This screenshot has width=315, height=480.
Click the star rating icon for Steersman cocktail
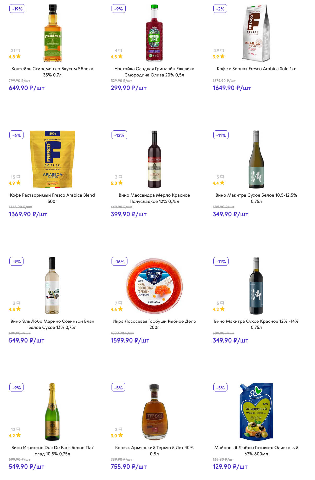[x=18, y=56]
